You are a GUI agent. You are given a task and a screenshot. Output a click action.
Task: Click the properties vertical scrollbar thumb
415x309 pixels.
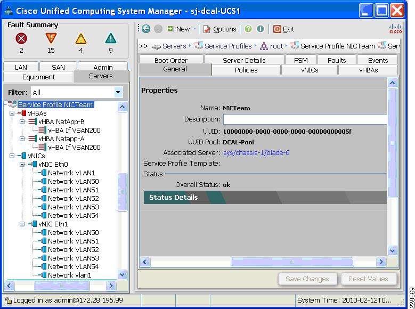point(392,143)
